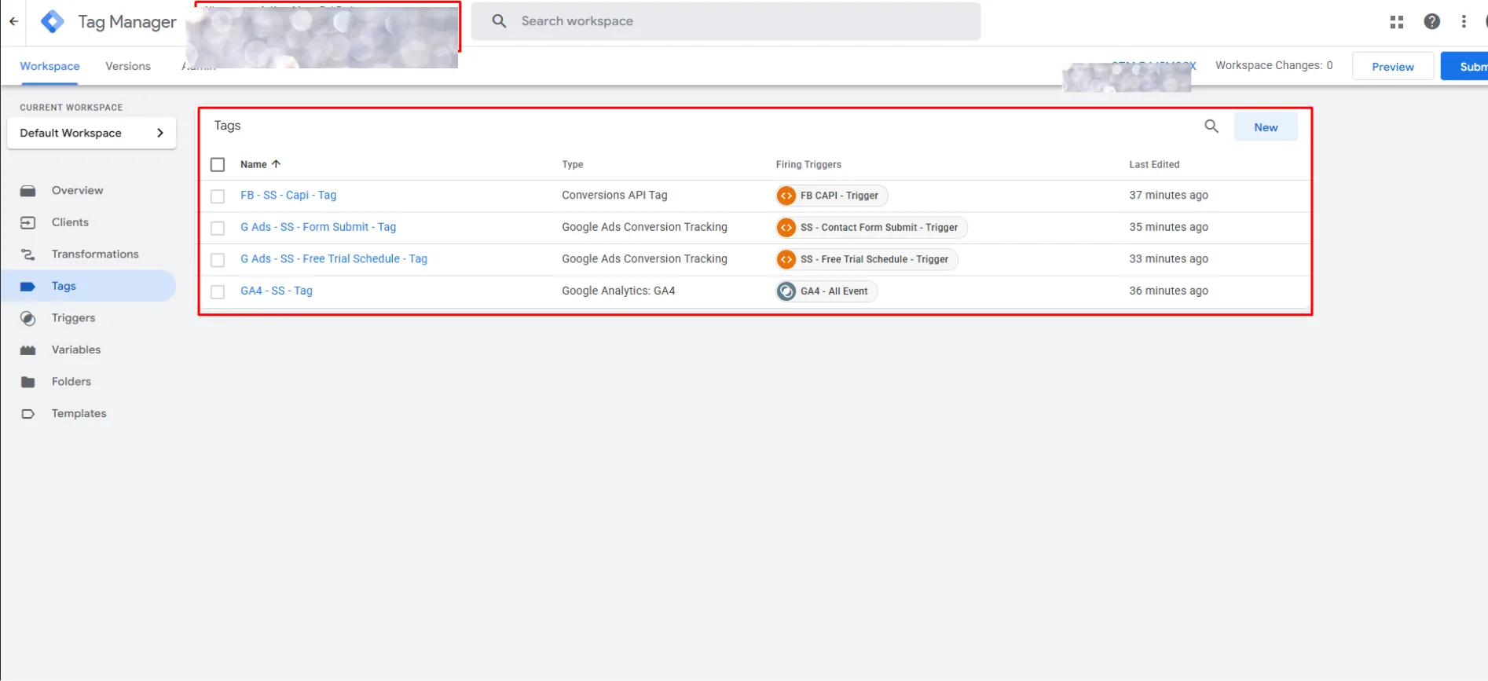Click orange icon of Free Trial Schedule trigger
1488x681 pixels.
point(786,259)
